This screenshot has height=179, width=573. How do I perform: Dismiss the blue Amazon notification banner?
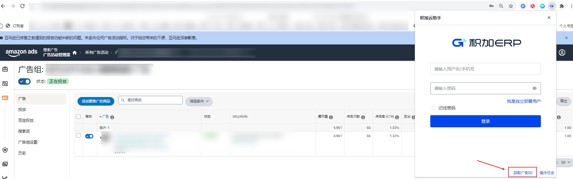(x=566, y=38)
